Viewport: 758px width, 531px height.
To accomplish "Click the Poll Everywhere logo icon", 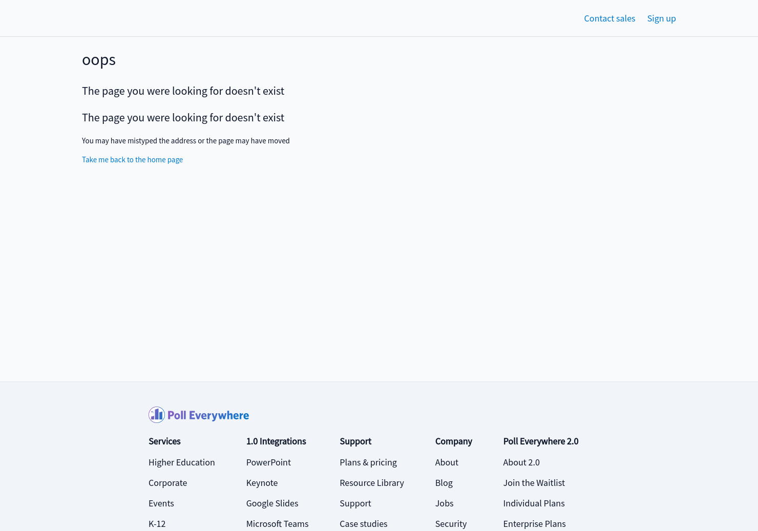I will (157, 415).
